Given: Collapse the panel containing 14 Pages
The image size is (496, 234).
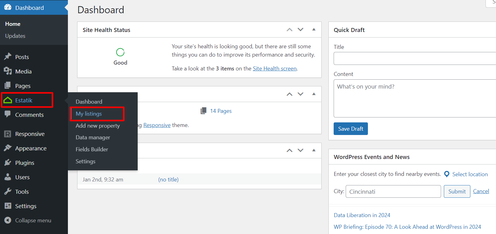Looking at the screenshot, I should click(314, 94).
